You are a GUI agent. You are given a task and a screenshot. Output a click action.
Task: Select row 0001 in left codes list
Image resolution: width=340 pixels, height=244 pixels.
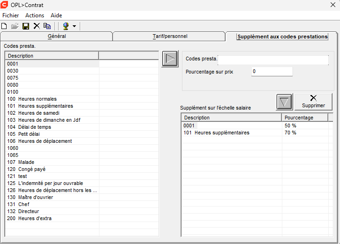(82, 64)
